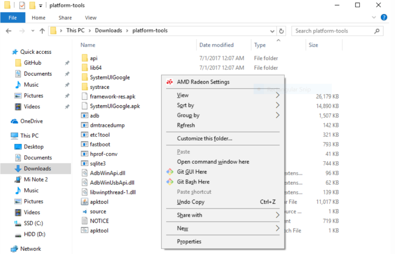Click Downloads in the breadcrumb path
395x254 pixels.
[x=108, y=31]
